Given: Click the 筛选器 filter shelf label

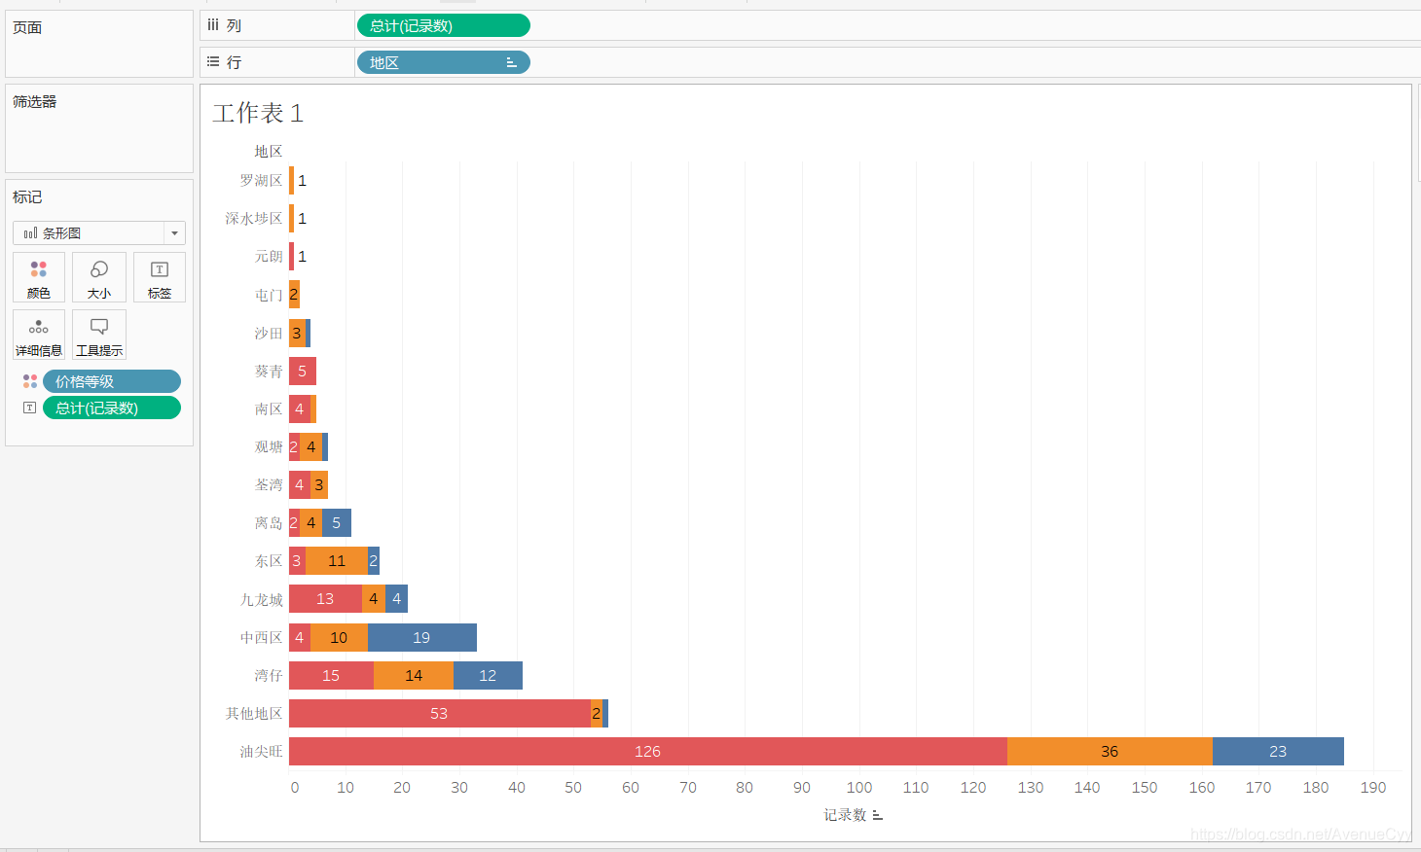Looking at the screenshot, I should [35, 101].
